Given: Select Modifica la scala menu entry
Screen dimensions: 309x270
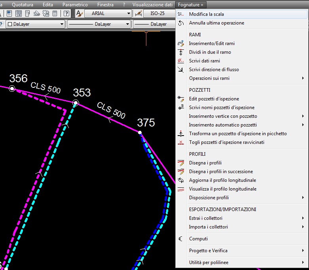Looking at the screenshot, I should tap(241, 14).
